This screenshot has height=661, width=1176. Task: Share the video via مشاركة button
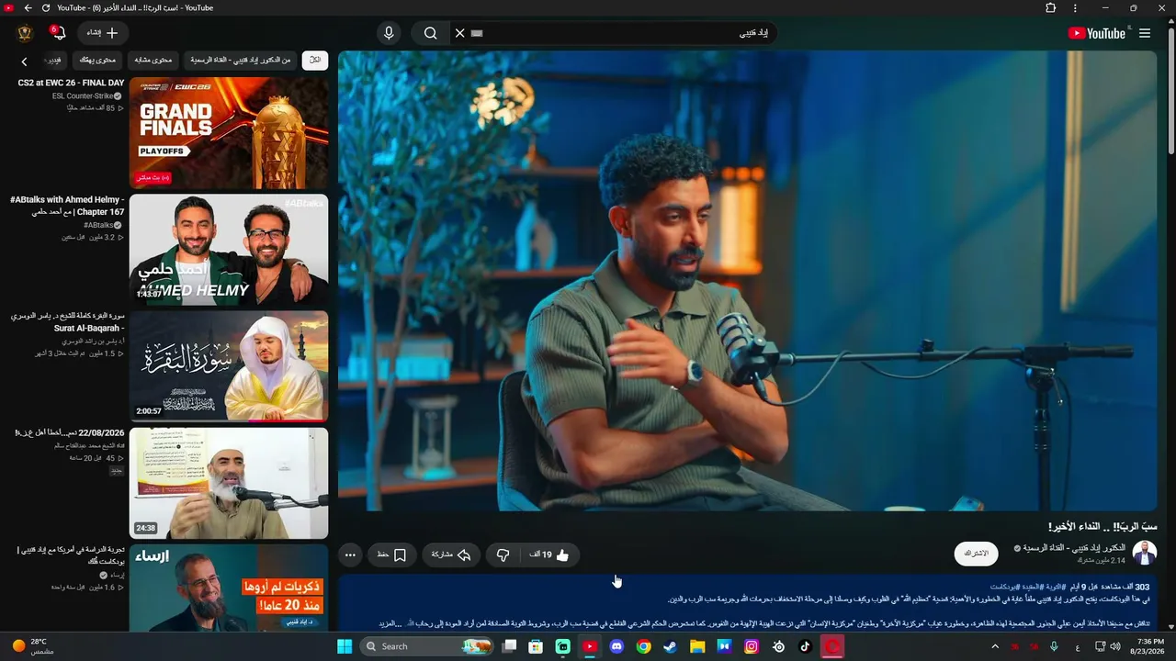[x=450, y=555]
